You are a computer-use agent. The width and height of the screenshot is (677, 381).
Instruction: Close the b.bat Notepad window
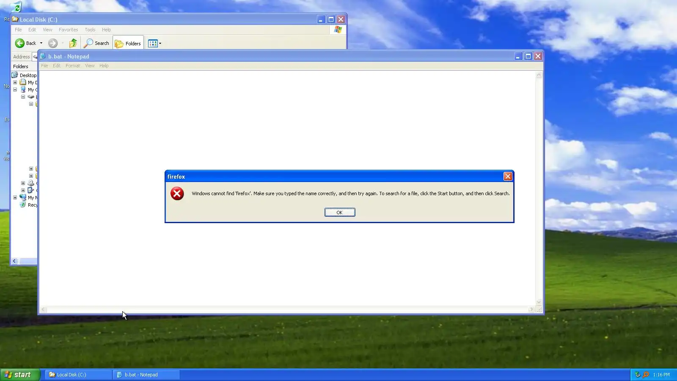pyautogui.click(x=538, y=56)
